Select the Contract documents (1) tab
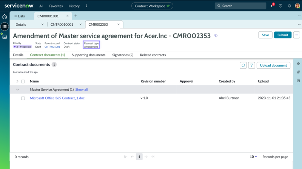The width and height of the screenshot is (302, 169). point(48,55)
